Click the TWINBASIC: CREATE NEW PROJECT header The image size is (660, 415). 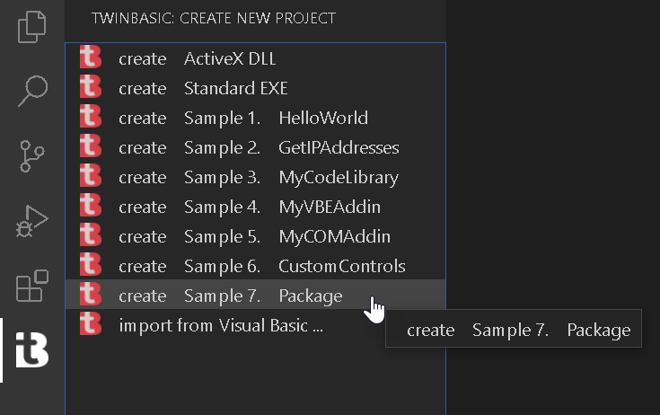[214, 19]
